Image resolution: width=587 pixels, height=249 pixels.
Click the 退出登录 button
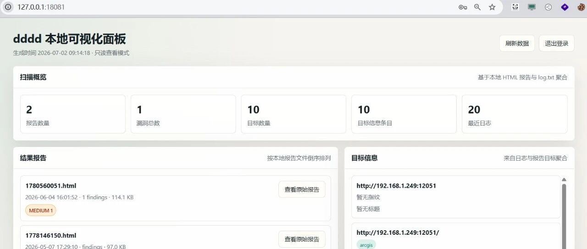tap(556, 43)
